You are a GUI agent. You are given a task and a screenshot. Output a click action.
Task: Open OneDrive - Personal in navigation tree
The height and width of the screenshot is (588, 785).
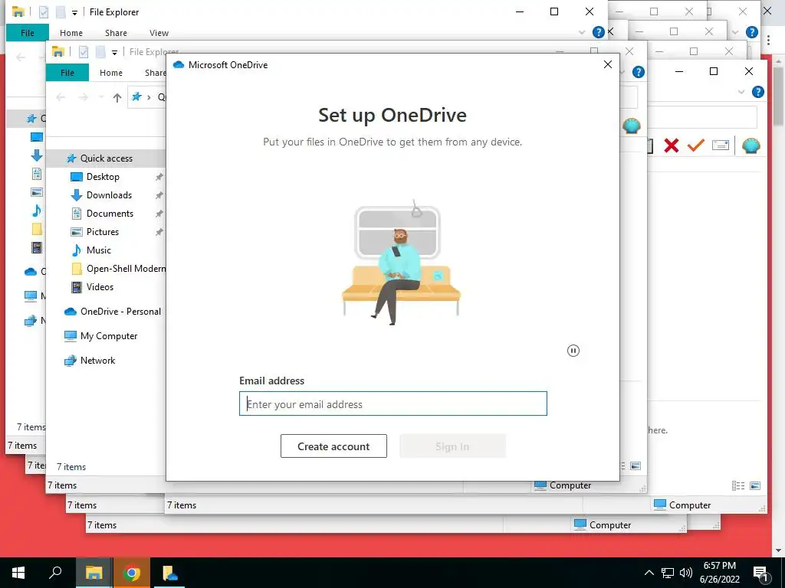pyautogui.click(x=120, y=311)
